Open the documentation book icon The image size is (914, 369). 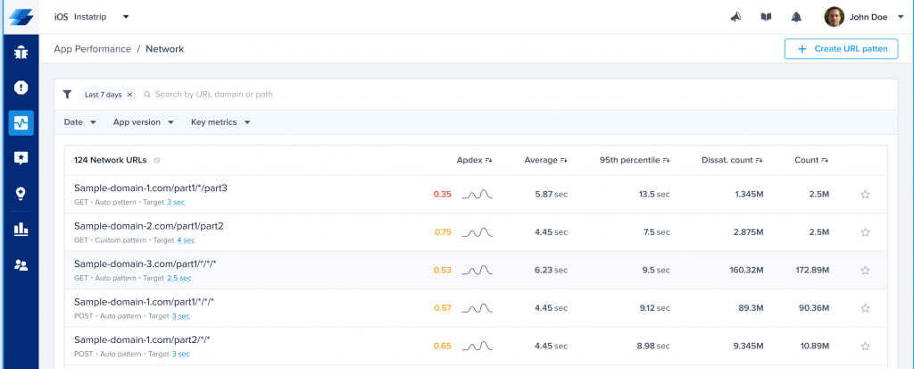click(x=766, y=17)
